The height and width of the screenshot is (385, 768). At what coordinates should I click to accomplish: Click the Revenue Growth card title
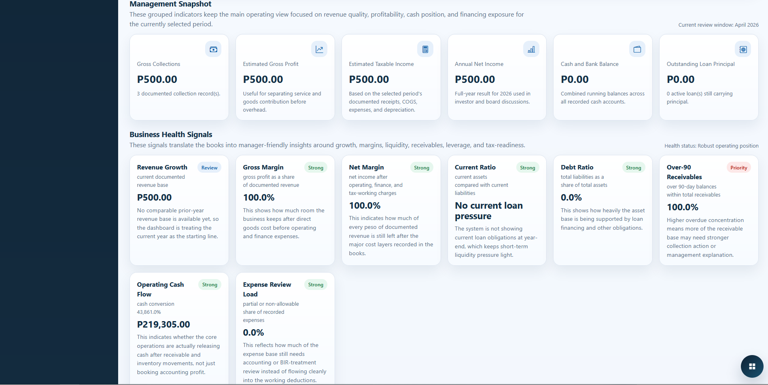[162, 167]
